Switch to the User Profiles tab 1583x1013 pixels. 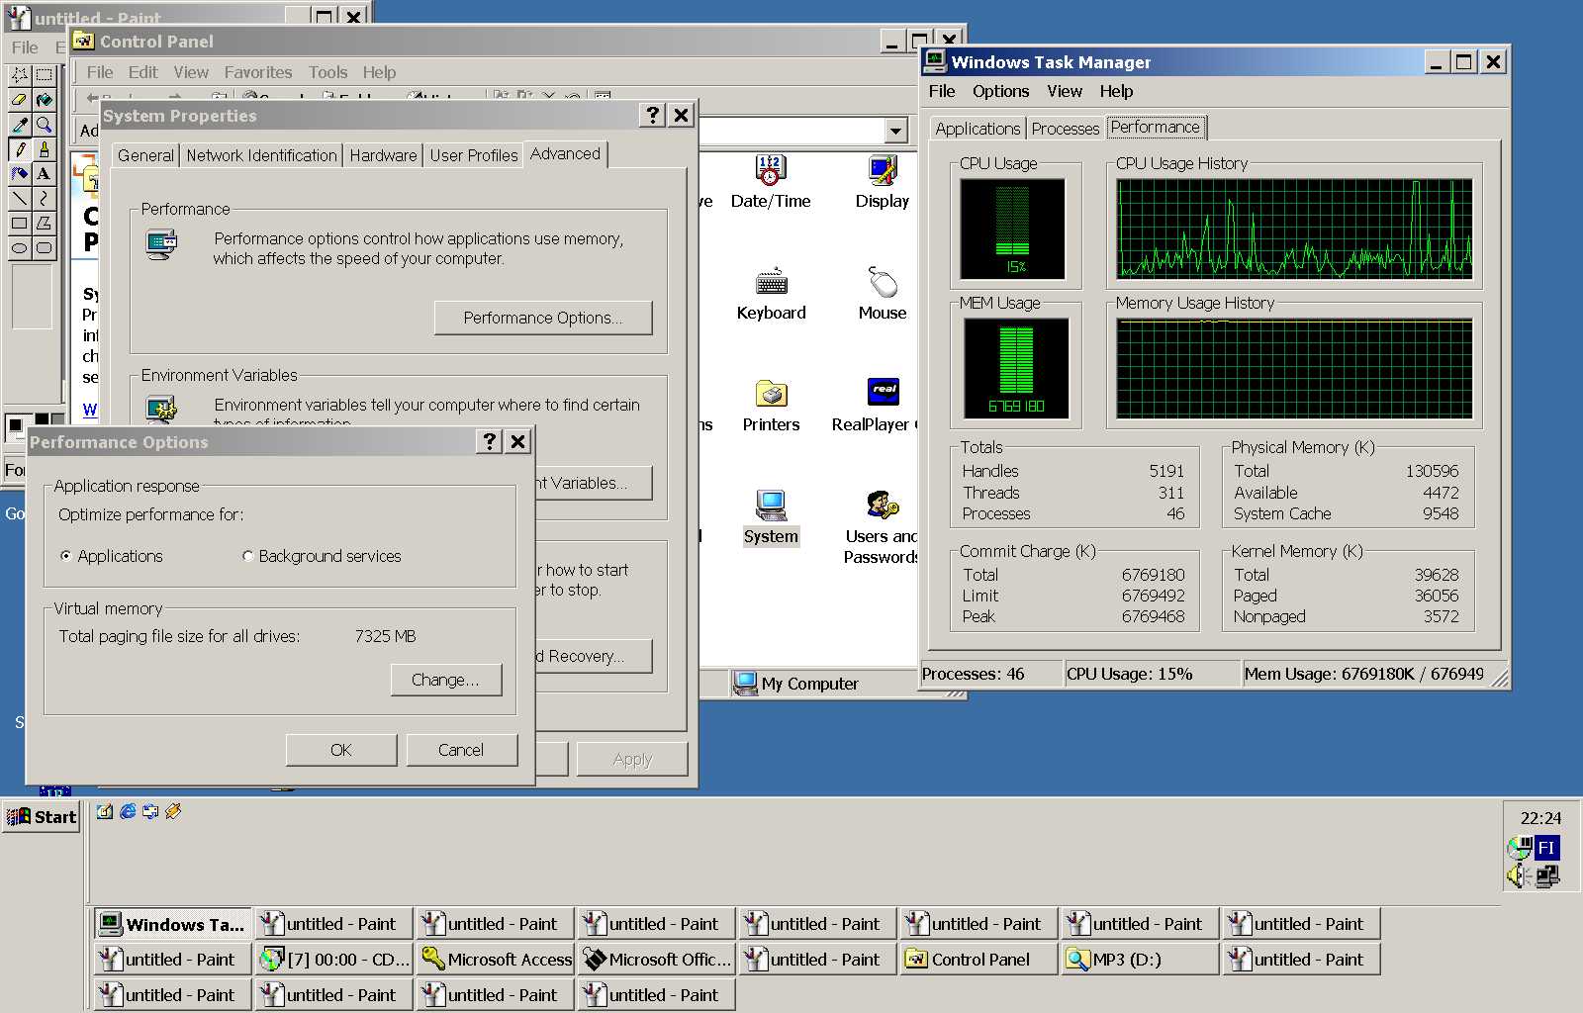click(473, 155)
